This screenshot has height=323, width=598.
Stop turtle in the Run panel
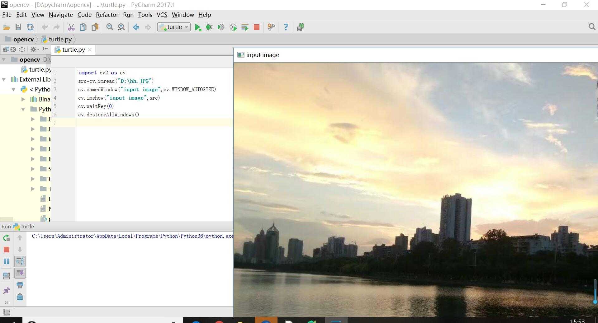(7, 250)
